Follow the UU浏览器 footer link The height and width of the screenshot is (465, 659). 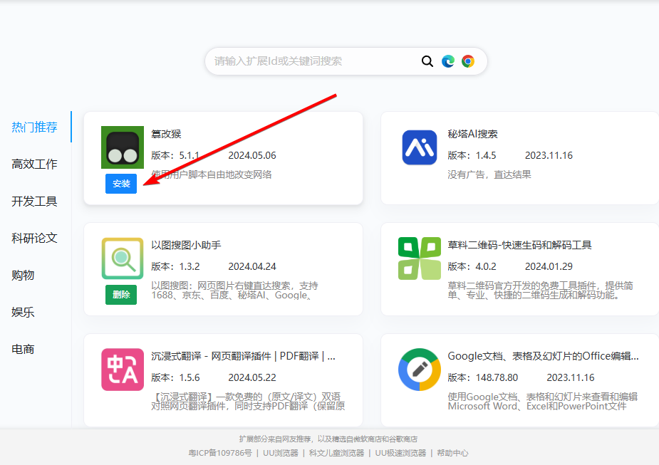(x=281, y=453)
